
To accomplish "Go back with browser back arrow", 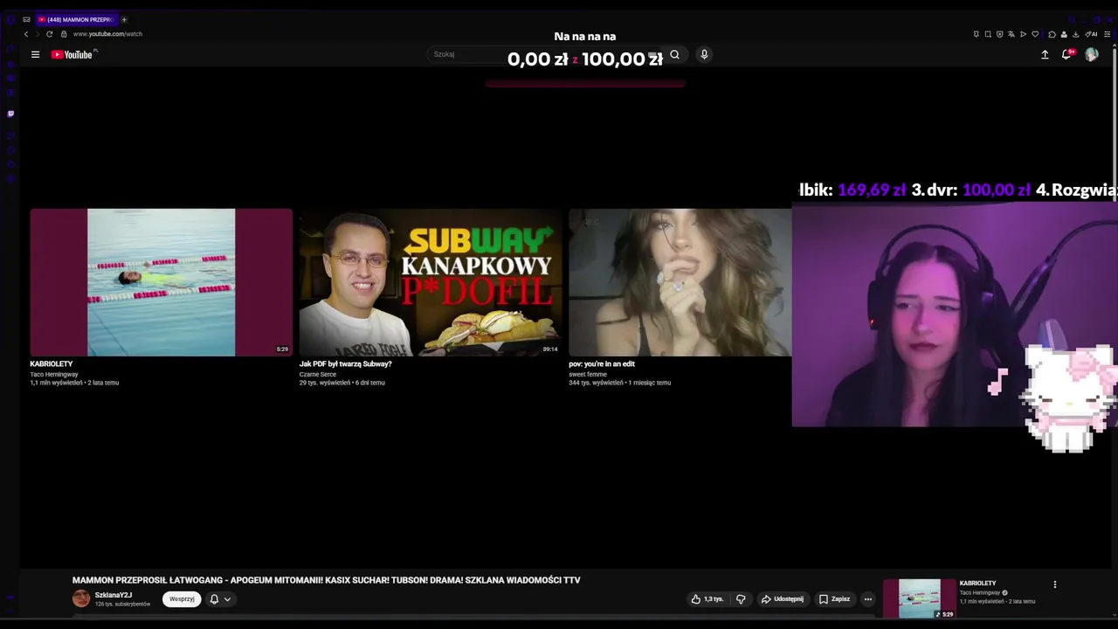I will [26, 34].
